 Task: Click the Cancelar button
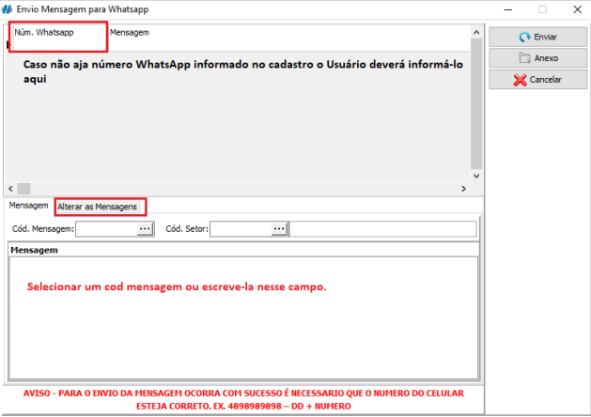pos(537,80)
